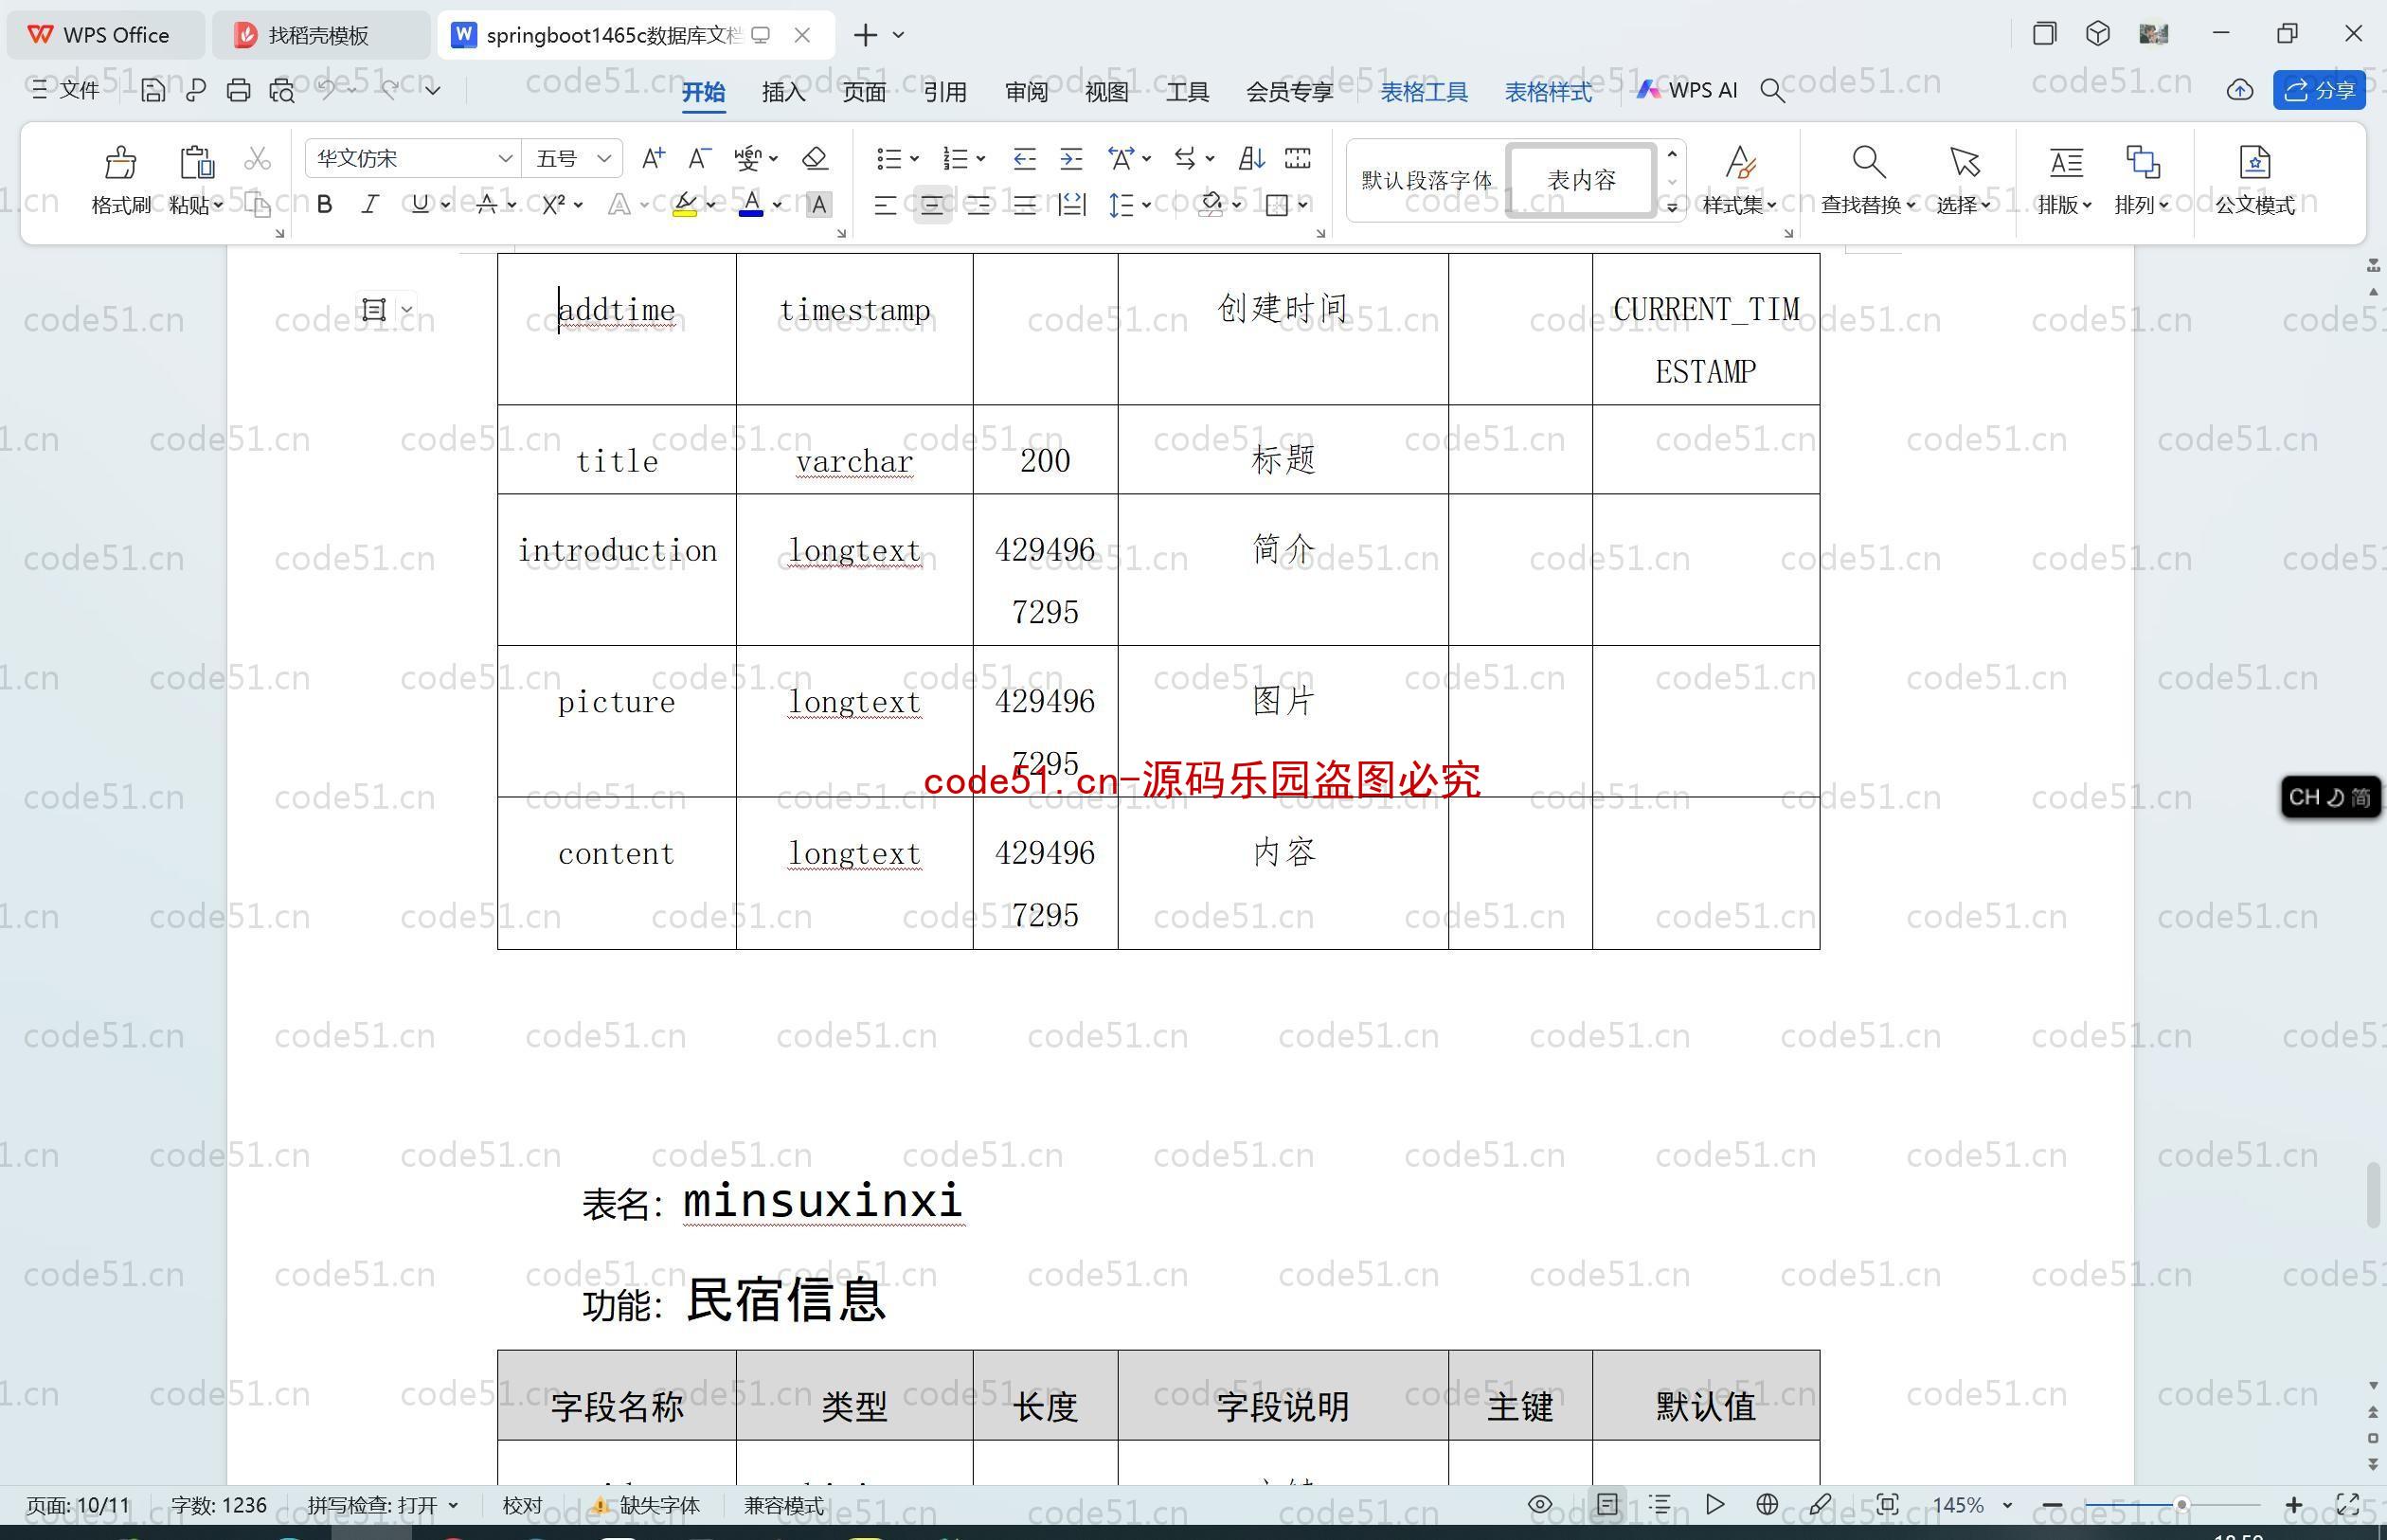
Task: Click the 开始 Home ribbon tab
Action: (x=705, y=91)
